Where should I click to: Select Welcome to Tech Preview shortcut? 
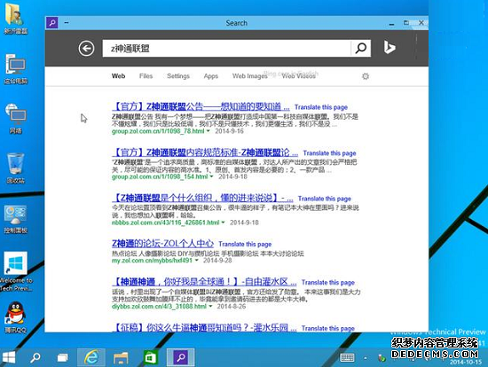[16, 272]
